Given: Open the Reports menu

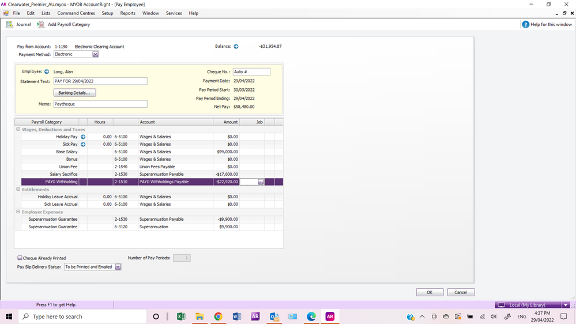Looking at the screenshot, I should 127,13.
